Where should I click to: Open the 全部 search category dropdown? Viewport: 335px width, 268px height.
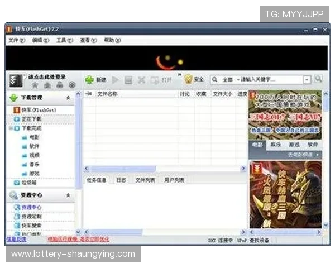pos(230,80)
